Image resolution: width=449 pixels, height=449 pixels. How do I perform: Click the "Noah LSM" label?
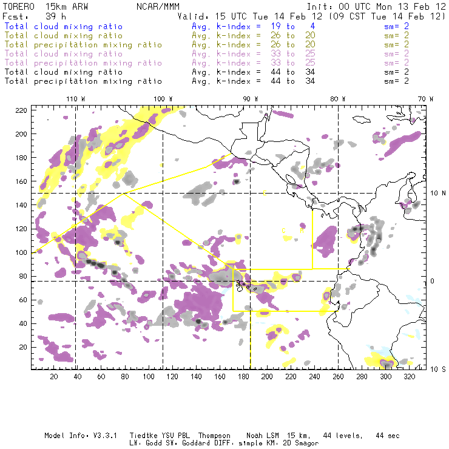tap(263, 436)
